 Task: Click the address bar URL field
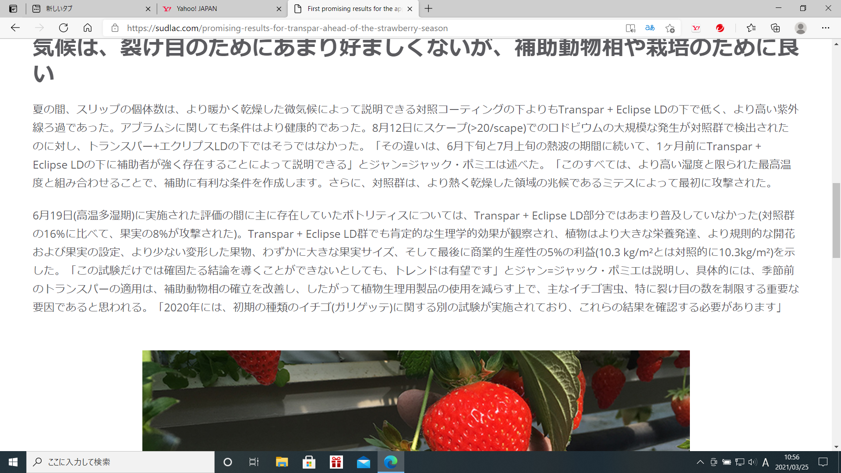click(287, 28)
